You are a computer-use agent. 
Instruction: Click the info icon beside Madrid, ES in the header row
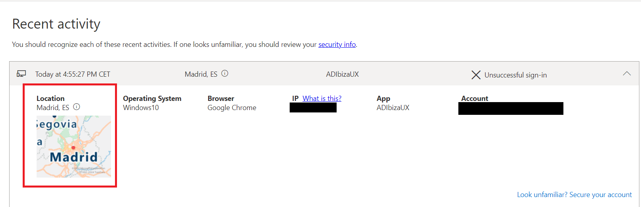point(225,74)
